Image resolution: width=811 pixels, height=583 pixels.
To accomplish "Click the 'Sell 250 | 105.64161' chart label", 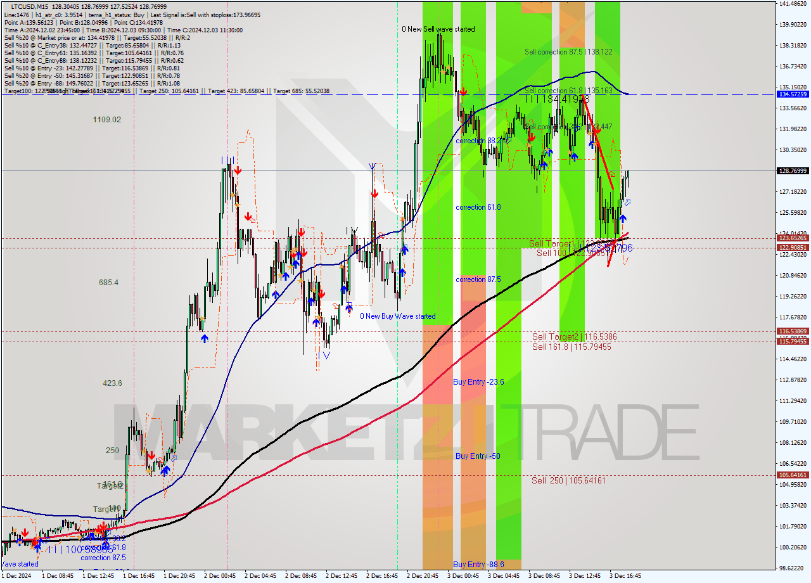I will click(x=568, y=480).
